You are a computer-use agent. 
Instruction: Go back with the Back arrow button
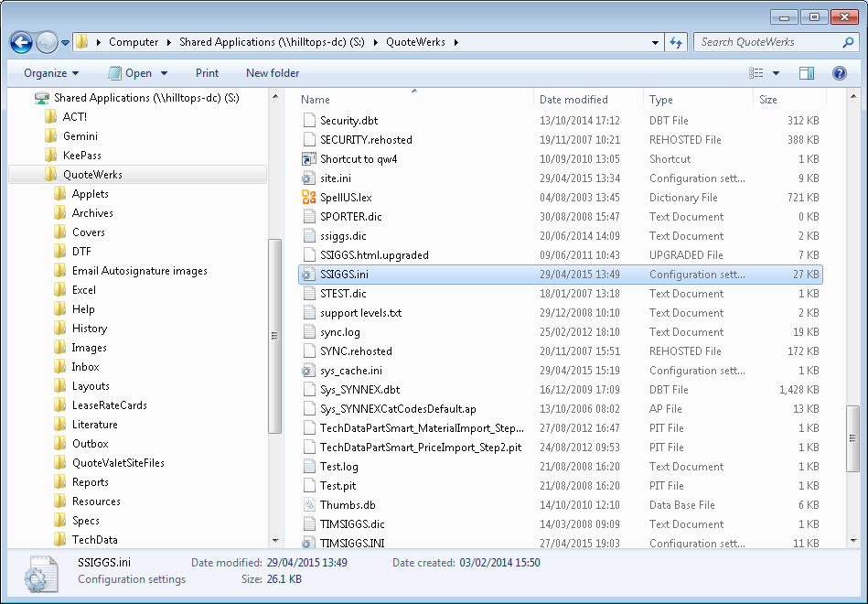22,42
